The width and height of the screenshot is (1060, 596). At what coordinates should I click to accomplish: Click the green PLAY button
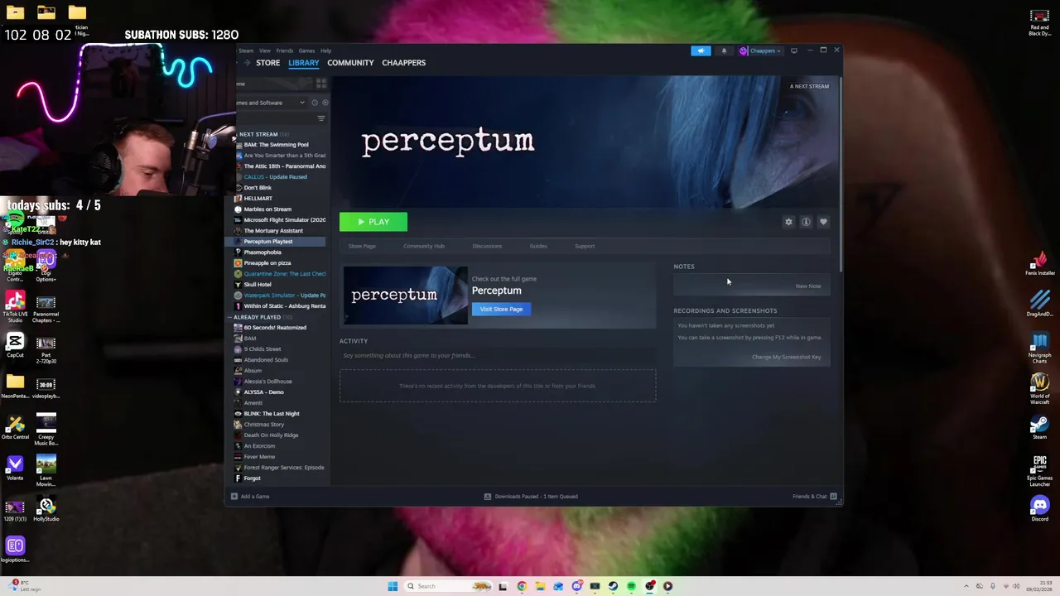coord(373,222)
